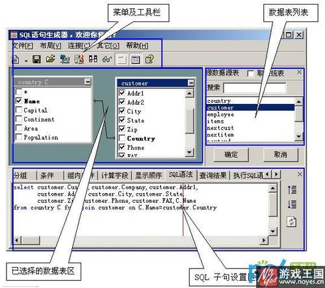Click the help question mark icon
Image resolution: width=325 pixels, height=288 pixels.
(x=149, y=59)
